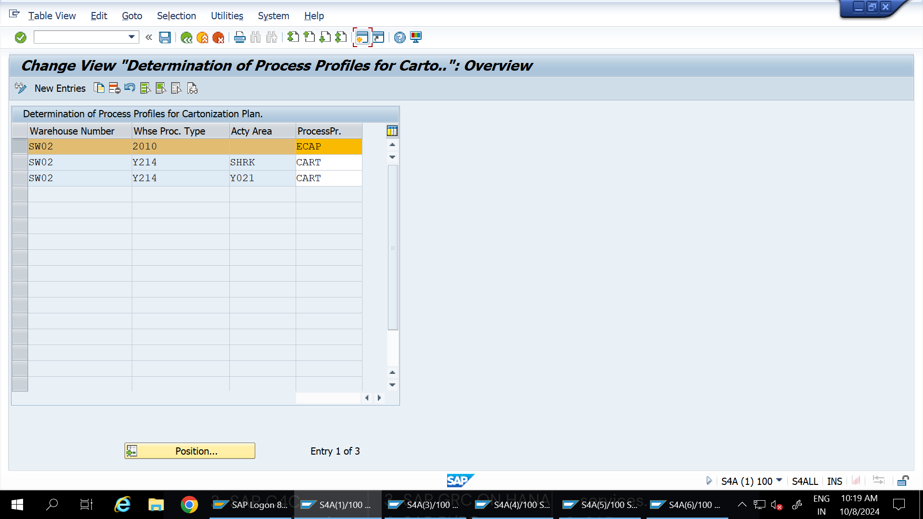Click the yellow Exit icon
Image resolution: width=923 pixels, height=519 pixels.
click(x=202, y=37)
